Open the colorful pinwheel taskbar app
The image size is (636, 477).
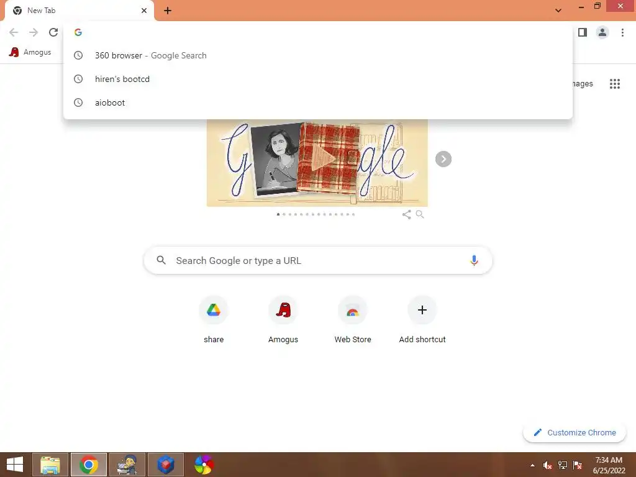pyautogui.click(x=204, y=465)
